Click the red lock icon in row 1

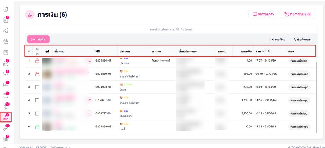pos(37,61)
